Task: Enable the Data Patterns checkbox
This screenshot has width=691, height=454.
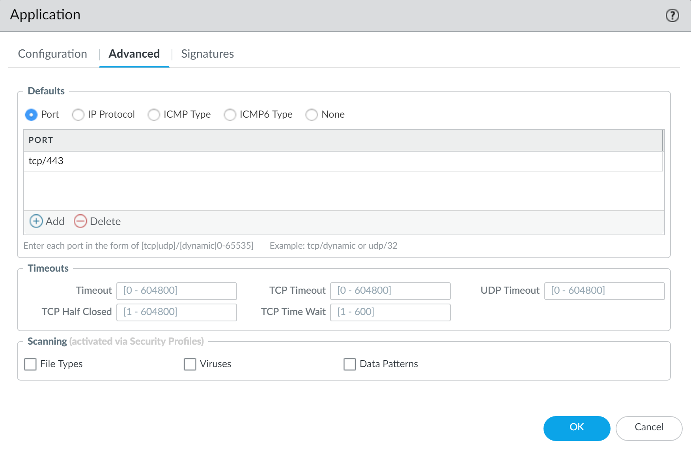Action: 349,364
